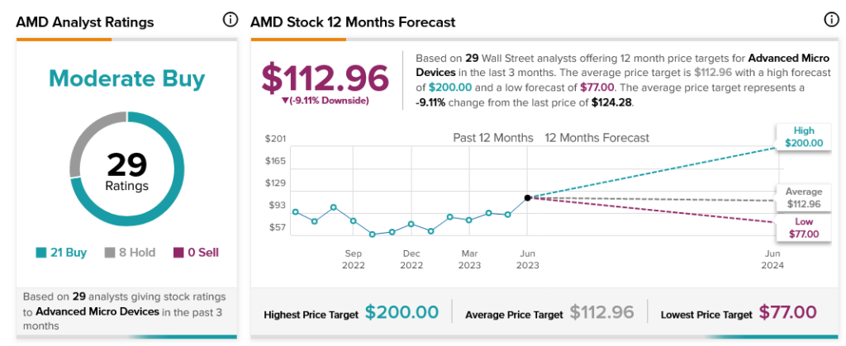
Task: Click the gray Hold legend square
Action: (111, 253)
